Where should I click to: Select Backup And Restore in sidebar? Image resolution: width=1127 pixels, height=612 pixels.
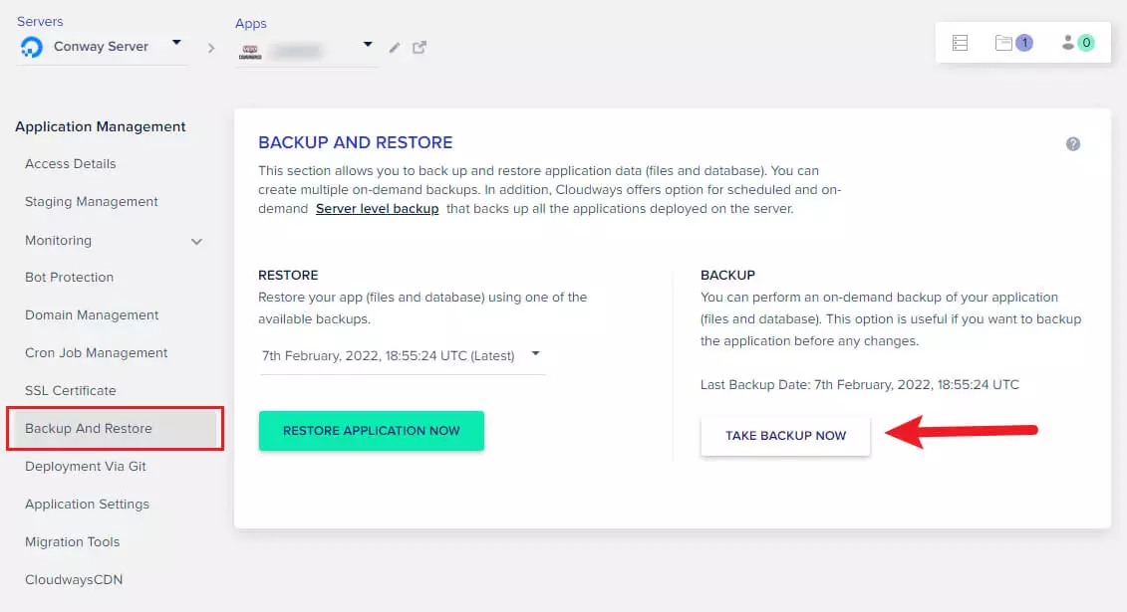pos(115,428)
